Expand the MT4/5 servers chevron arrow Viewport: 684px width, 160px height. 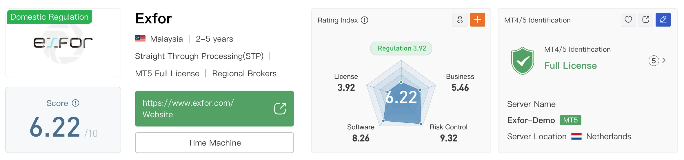point(664,60)
